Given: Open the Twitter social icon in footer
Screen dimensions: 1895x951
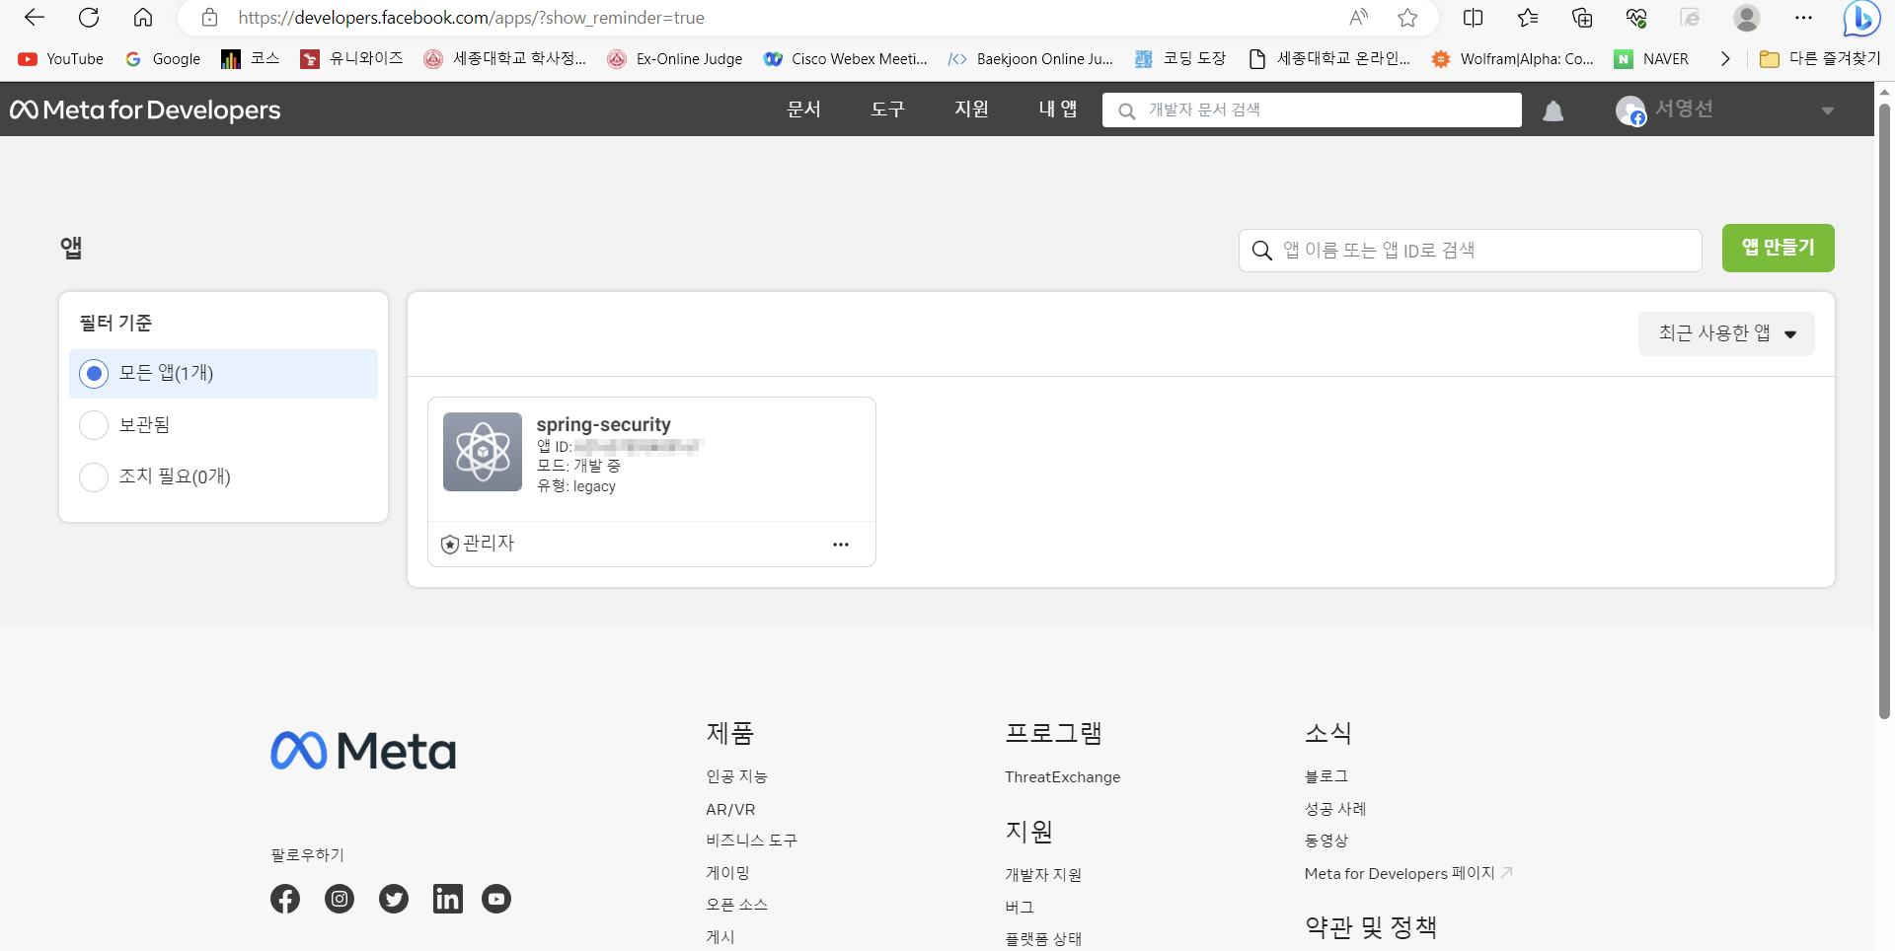Looking at the screenshot, I should tap(394, 899).
